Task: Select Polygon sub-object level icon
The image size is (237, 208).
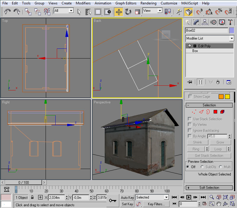Action: [215, 112]
